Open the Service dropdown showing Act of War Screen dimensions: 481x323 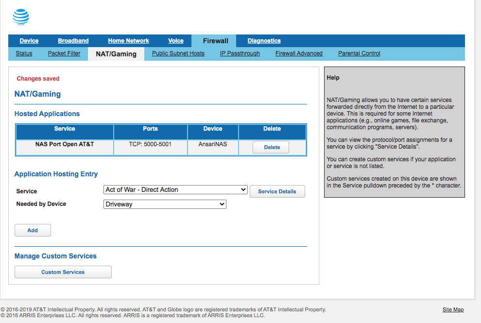175,189
